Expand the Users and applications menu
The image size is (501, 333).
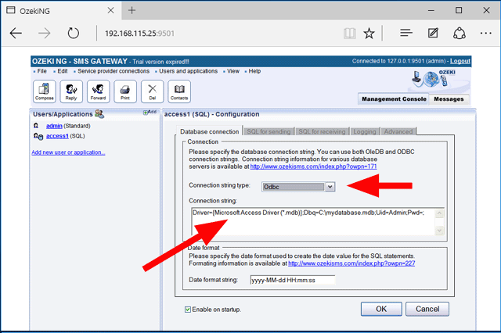(188, 71)
